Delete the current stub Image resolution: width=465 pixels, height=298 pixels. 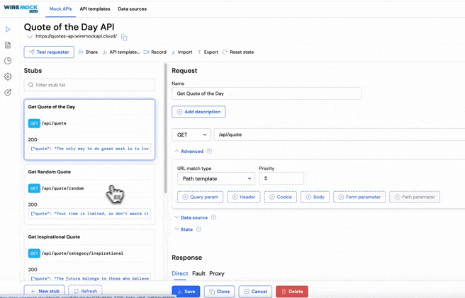[x=292, y=292]
